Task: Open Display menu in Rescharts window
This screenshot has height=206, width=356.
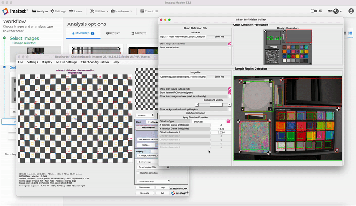Action: (47, 62)
